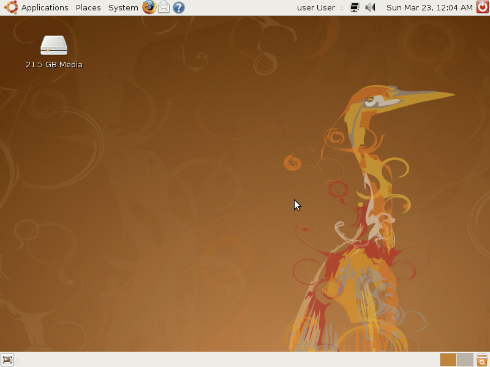Open the Places menu
490x367 pixels.
pyautogui.click(x=88, y=7)
